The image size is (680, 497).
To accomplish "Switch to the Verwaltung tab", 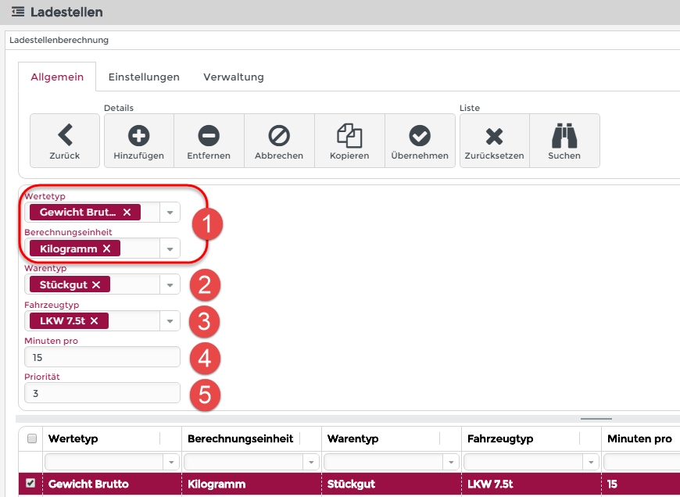I will tap(234, 77).
